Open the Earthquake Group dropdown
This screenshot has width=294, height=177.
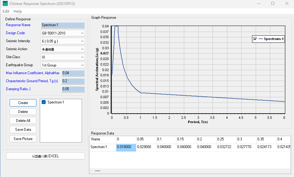(x=63, y=65)
